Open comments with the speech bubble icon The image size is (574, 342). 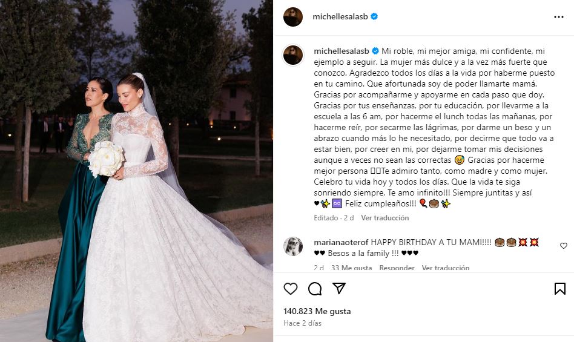tap(315, 289)
